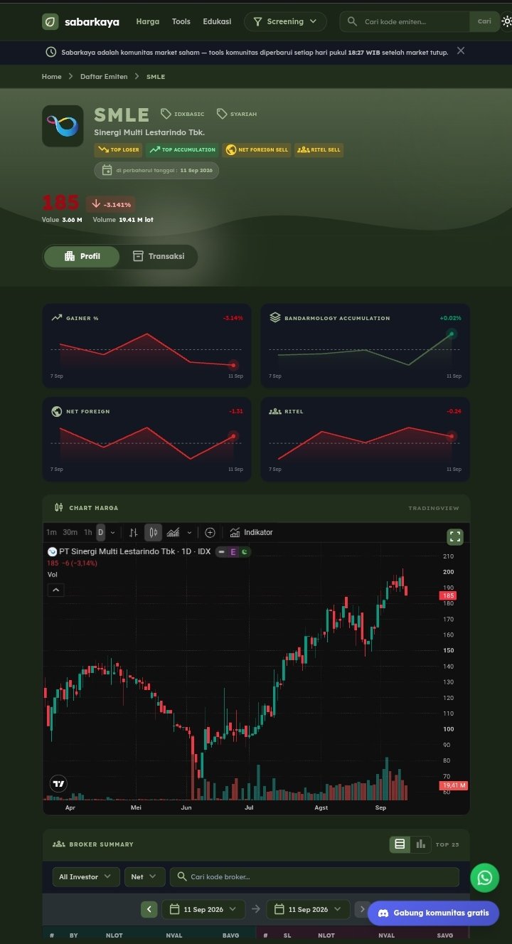The image size is (512, 944).
Task: Click Gabung komunitas gratis Discord button
Action: coord(433,913)
